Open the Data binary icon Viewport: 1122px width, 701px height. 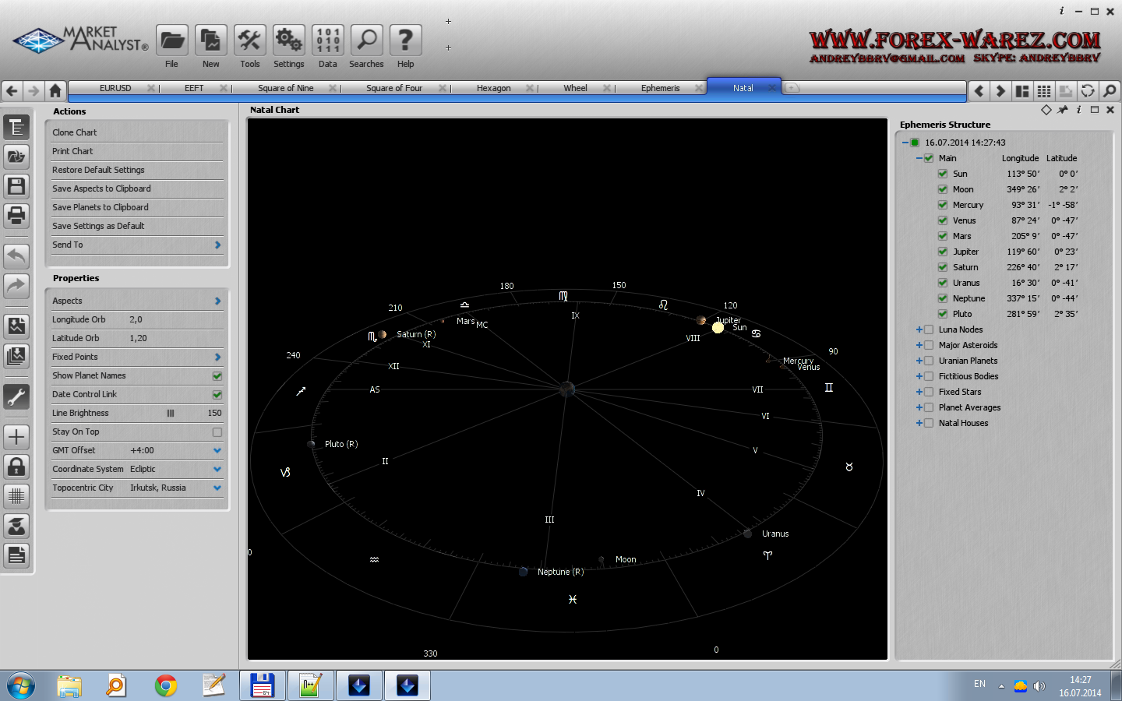click(x=327, y=41)
